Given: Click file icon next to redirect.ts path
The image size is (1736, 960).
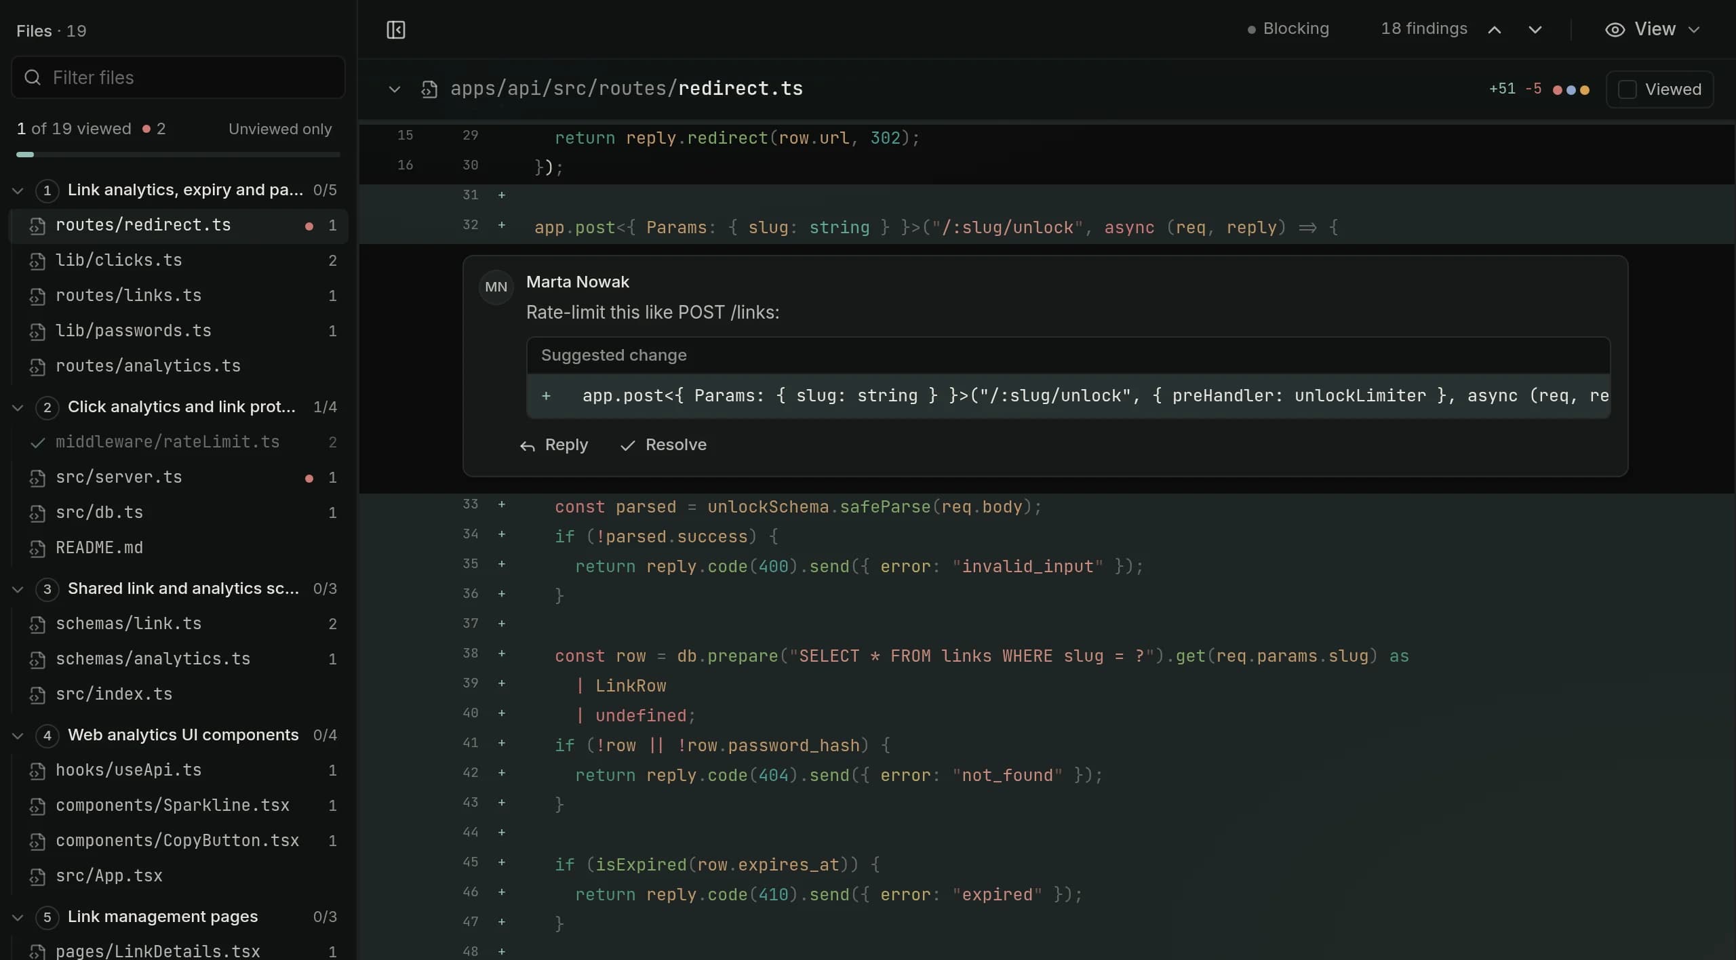Looking at the screenshot, I should (429, 89).
